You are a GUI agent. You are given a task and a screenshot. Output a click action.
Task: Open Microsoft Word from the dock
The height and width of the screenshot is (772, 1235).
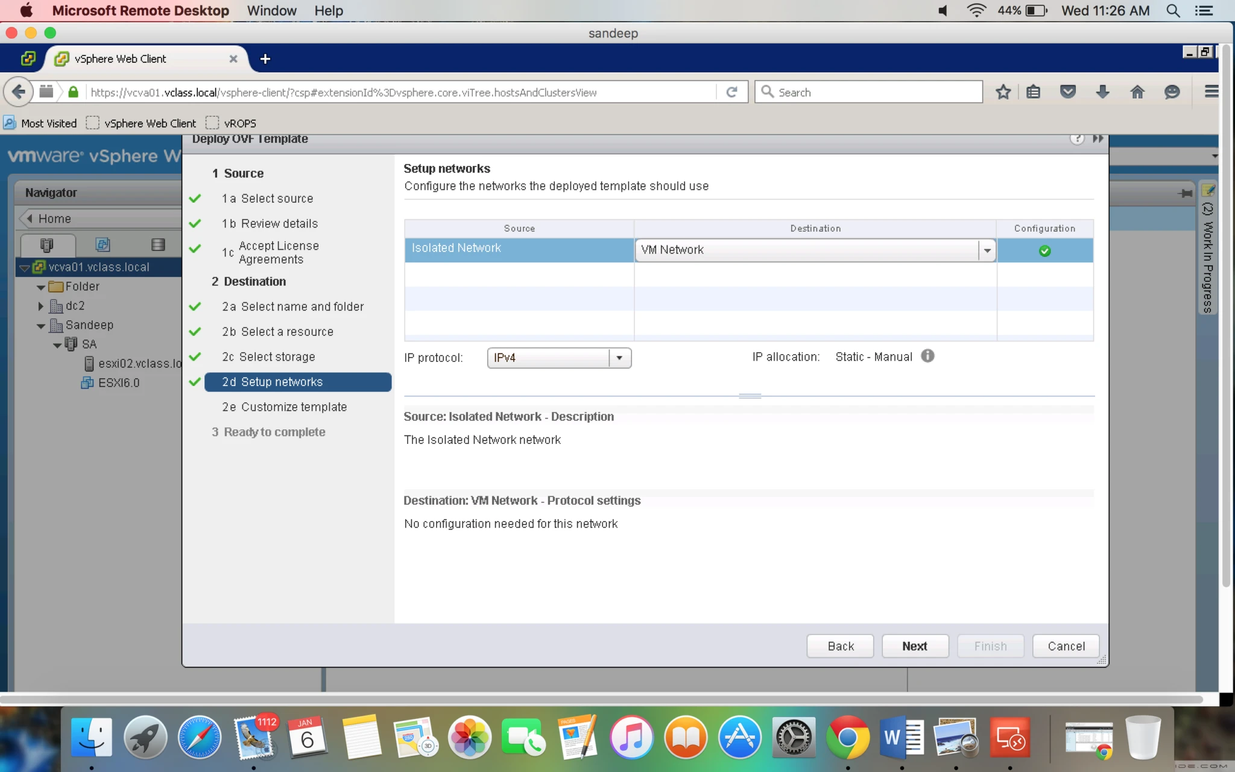[902, 737]
